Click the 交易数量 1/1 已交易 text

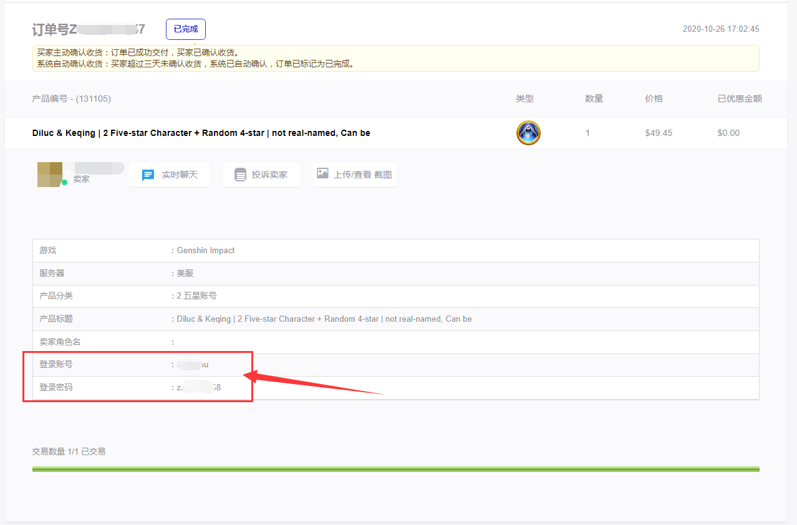(69, 451)
